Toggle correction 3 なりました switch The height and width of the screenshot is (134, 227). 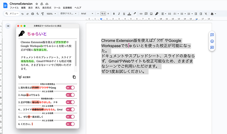click(70, 102)
